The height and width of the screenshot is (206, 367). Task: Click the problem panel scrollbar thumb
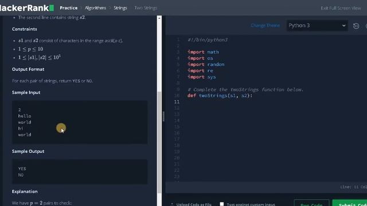pos(159,142)
